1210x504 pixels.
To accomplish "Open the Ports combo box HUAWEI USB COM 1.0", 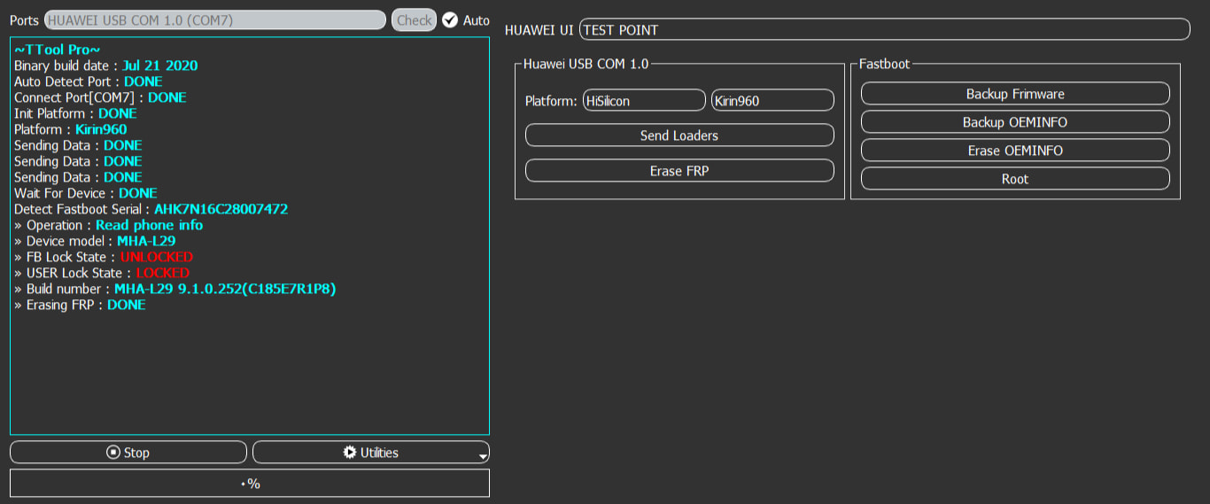I will pos(215,19).
